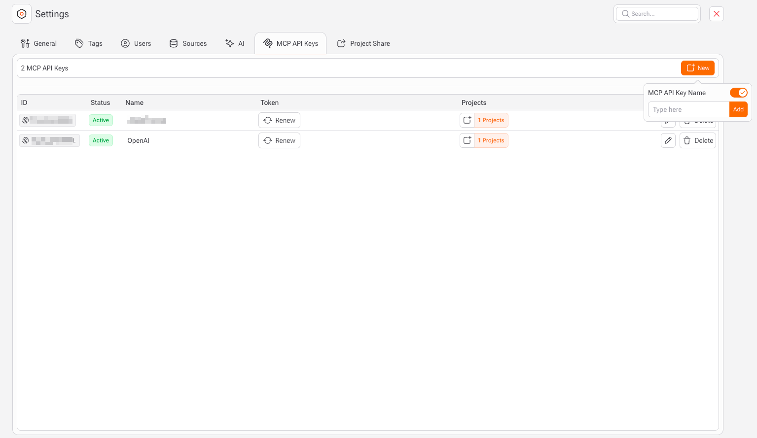Open the Sources tab
This screenshot has width=757, height=438.
(188, 43)
